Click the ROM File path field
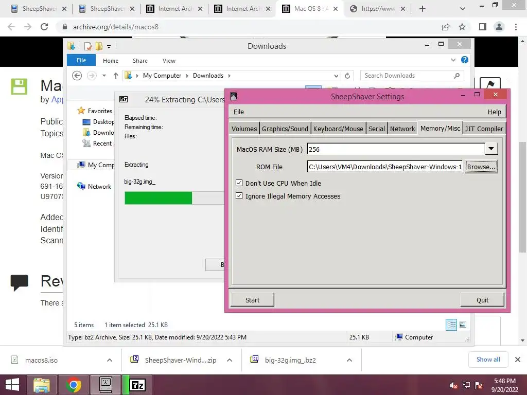This screenshot has height=395, width=527. (x=385, y=167)
